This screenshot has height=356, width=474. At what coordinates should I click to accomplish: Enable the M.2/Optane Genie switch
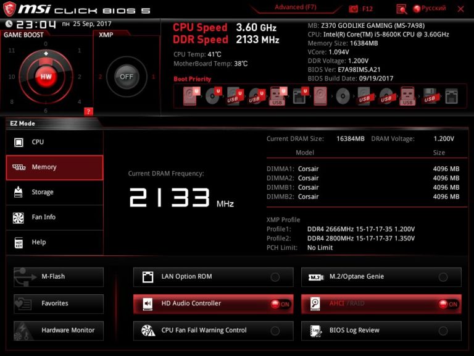coord(443,277)
